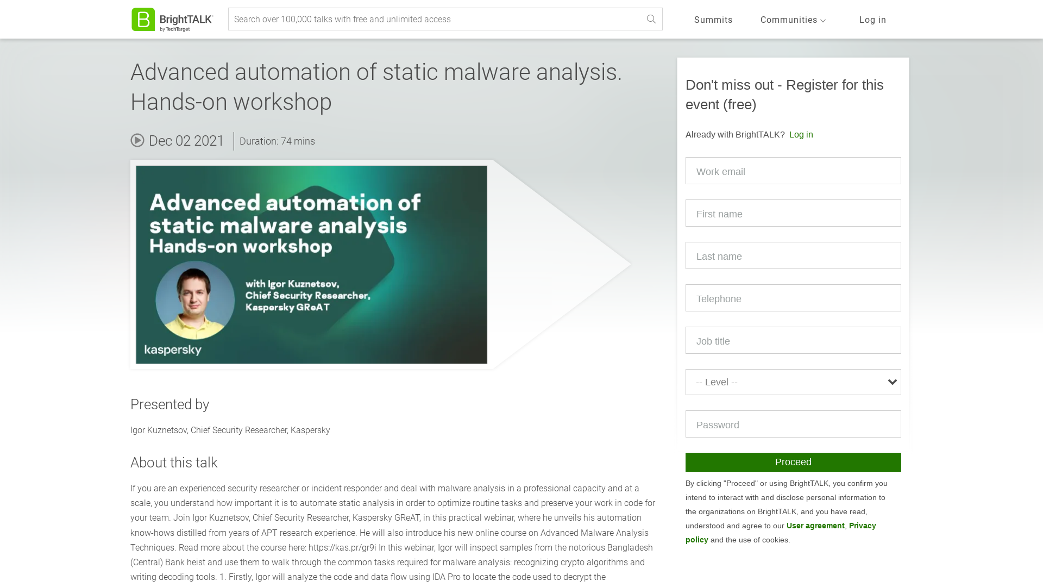
Task: Click the Job title field
Action: [793, 340]
